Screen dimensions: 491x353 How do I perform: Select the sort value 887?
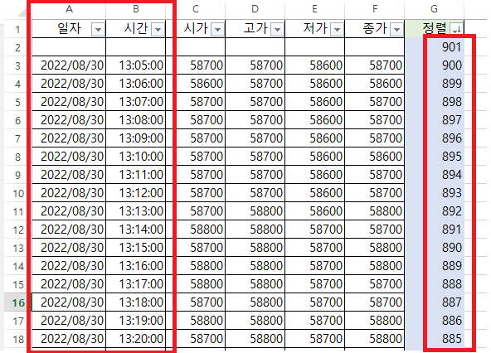tap(435, 302)
